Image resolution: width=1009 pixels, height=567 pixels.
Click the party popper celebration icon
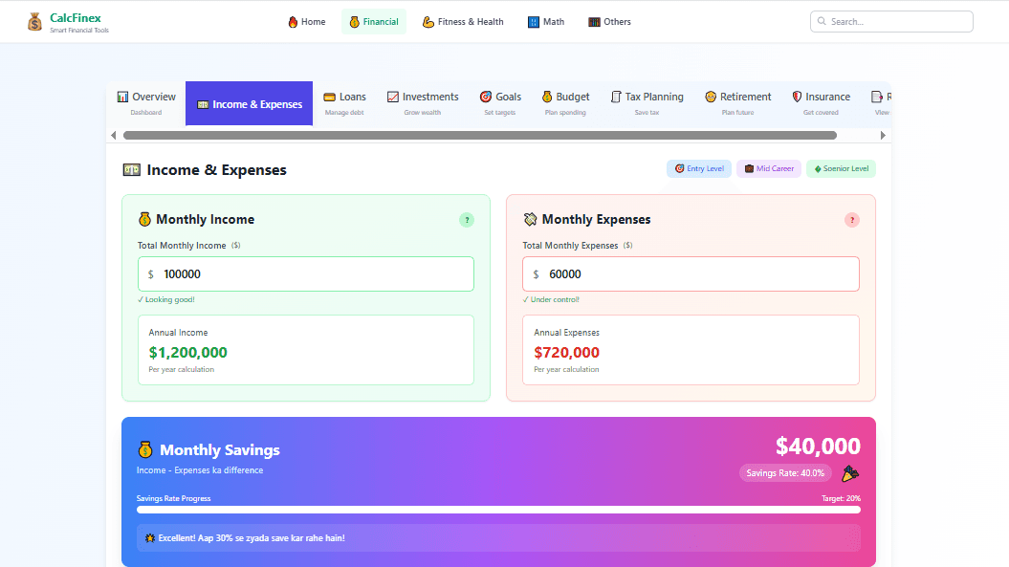[x=850, y=473]
